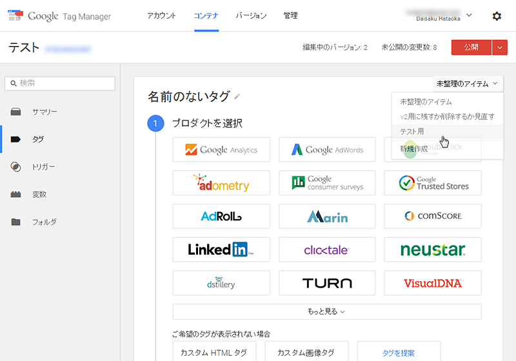Choose v2用に残すか削除するか見直す folder option

pos(447,117)
